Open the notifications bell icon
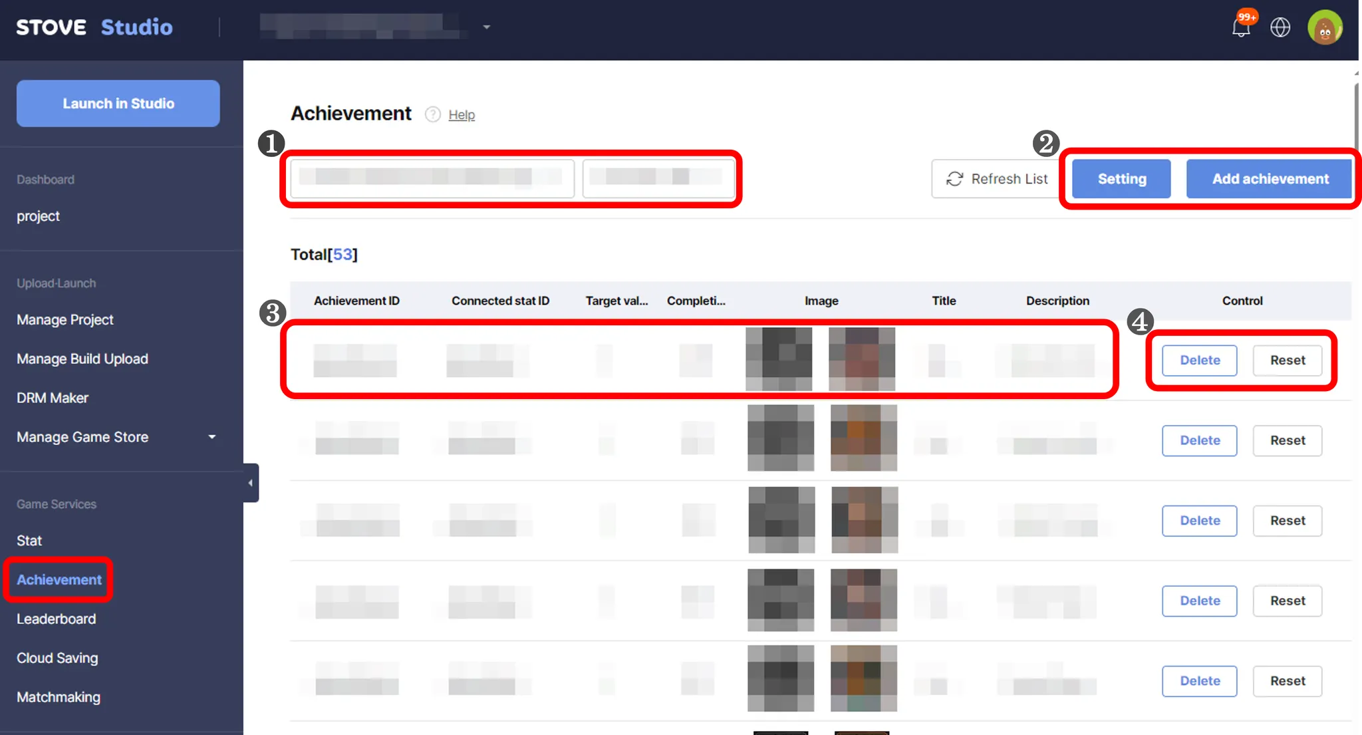Image resolution: width=1362 pixels, height=735 pixels. pyautogui.click(x=1241, y=28)
